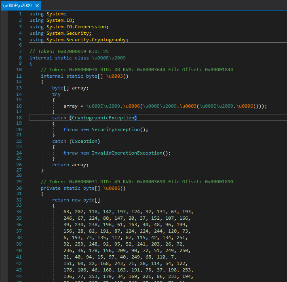Click line number 18 in the gutter
Viewport: 287px width, 282px height.
pos(19,118)
